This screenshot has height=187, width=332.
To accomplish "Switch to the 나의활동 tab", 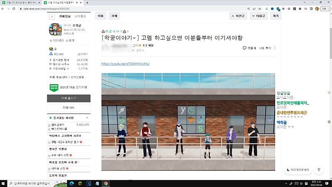I will point(81,16).
